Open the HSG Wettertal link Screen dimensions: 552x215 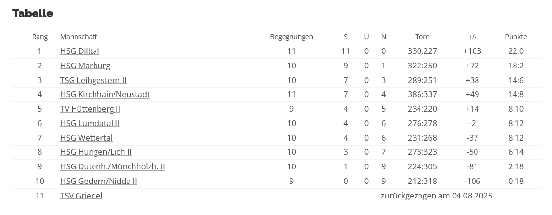tap(86, 138)
